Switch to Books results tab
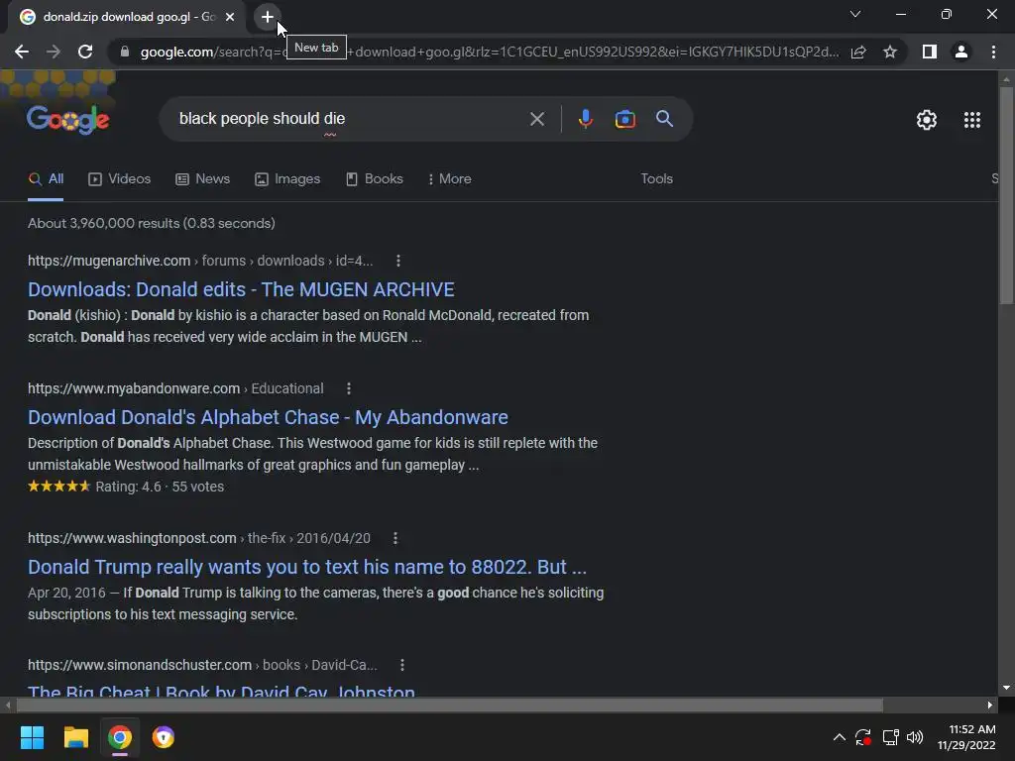Image resolution: width=1015 pixels, height=761 pixels. click(374, 179)
